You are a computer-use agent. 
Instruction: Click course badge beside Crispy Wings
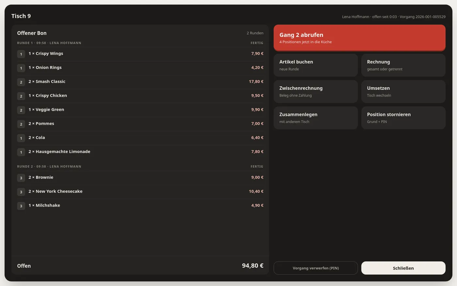[21, 54]
